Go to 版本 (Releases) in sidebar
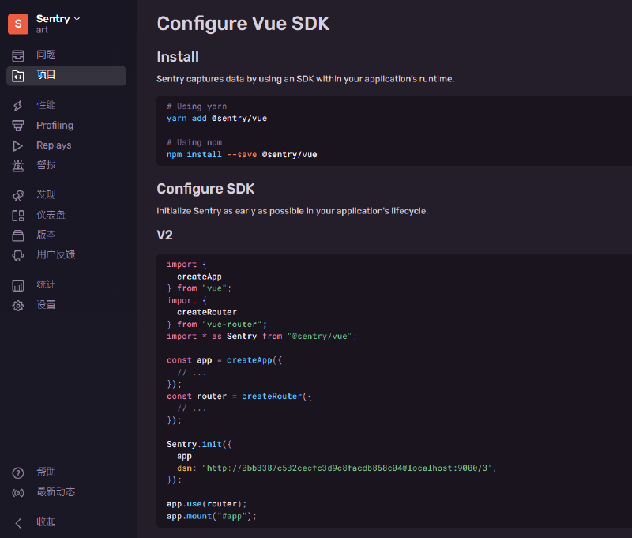Image resolution: width=632 pixels, height=538 pixels. coord(46,235)
